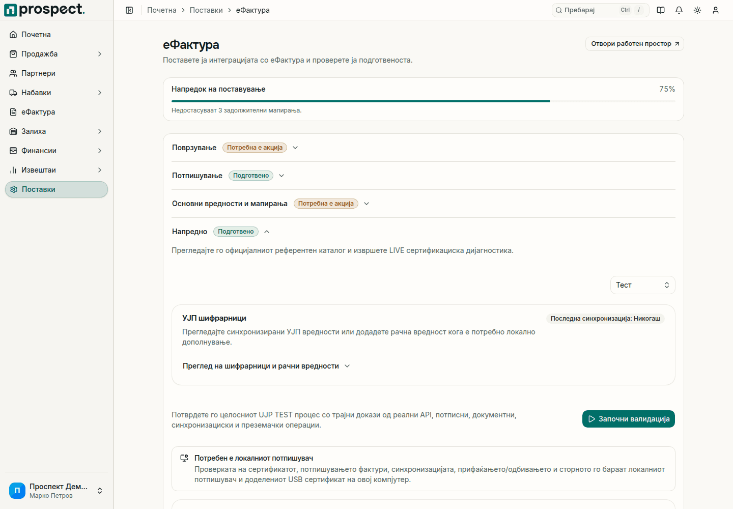Open the company switcher Проспект Дем...
733x509 pixels.
[x=57, y=491]
